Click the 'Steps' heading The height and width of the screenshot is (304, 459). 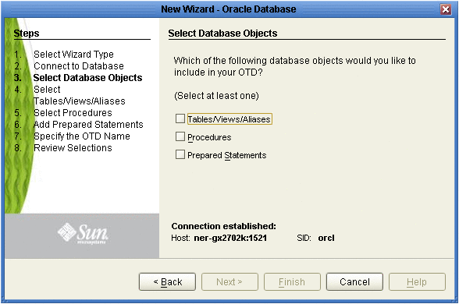(27, 34)
